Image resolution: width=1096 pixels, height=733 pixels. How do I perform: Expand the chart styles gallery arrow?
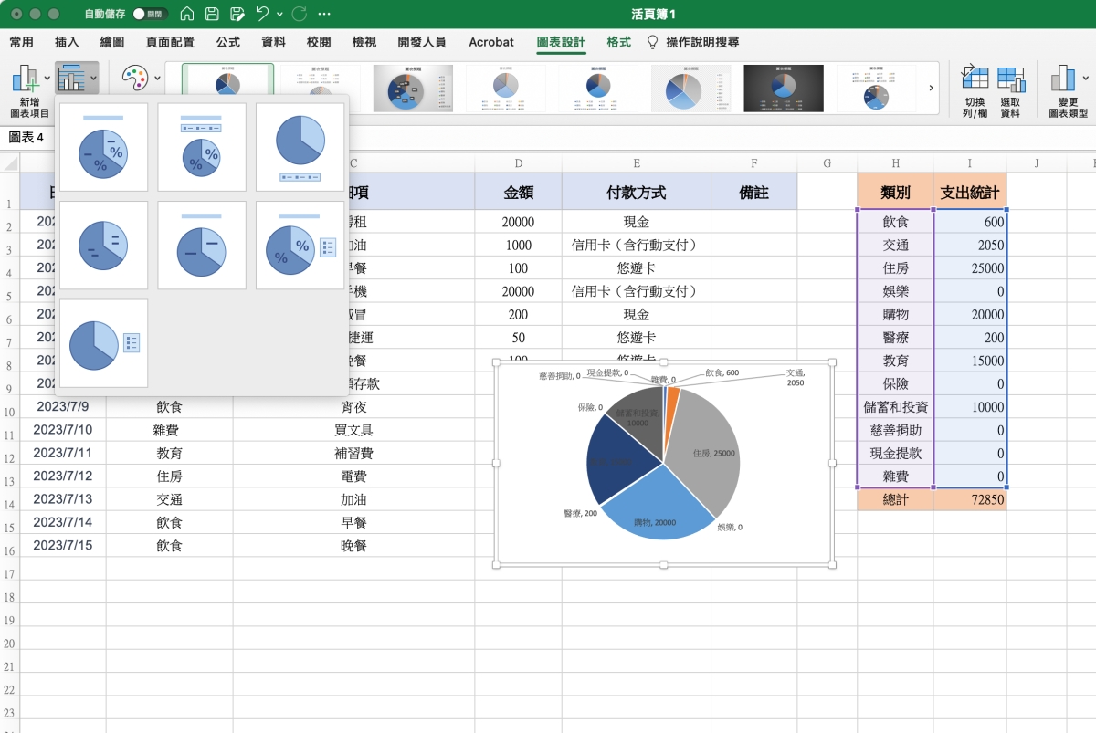click(931, 88)
